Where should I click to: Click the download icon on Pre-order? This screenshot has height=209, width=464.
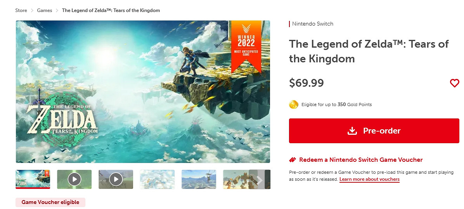pos(352,131)
